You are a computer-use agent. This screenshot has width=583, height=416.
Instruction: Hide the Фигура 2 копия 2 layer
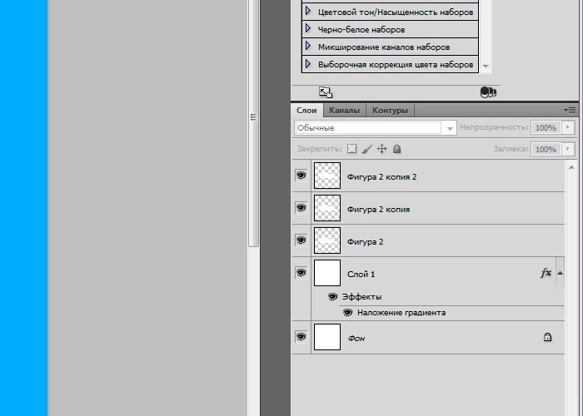point(301,176)
